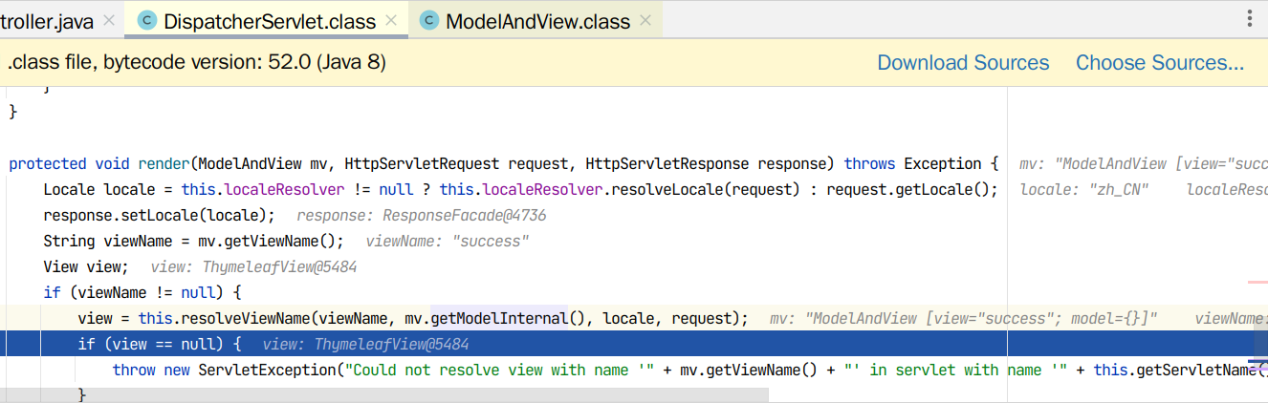Click the DispatcherServlet class file icon
The image size is (1268, 403).
pyautogui.click(x=147, y=20)
